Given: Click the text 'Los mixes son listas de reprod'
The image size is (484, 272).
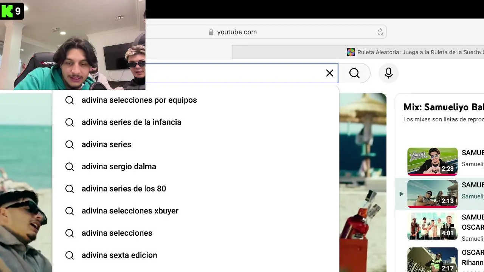Looking at the screenshot, I should [444, 119].
